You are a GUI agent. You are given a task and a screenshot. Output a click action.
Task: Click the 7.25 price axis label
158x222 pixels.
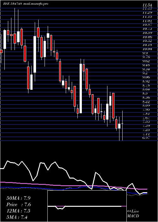[x=146, y=130]
